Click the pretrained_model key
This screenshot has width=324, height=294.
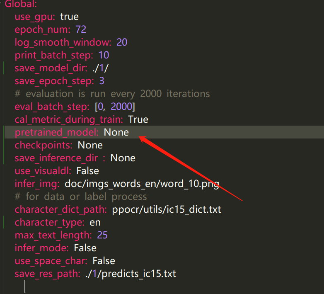pyautogui.click(x=57, y=132)
